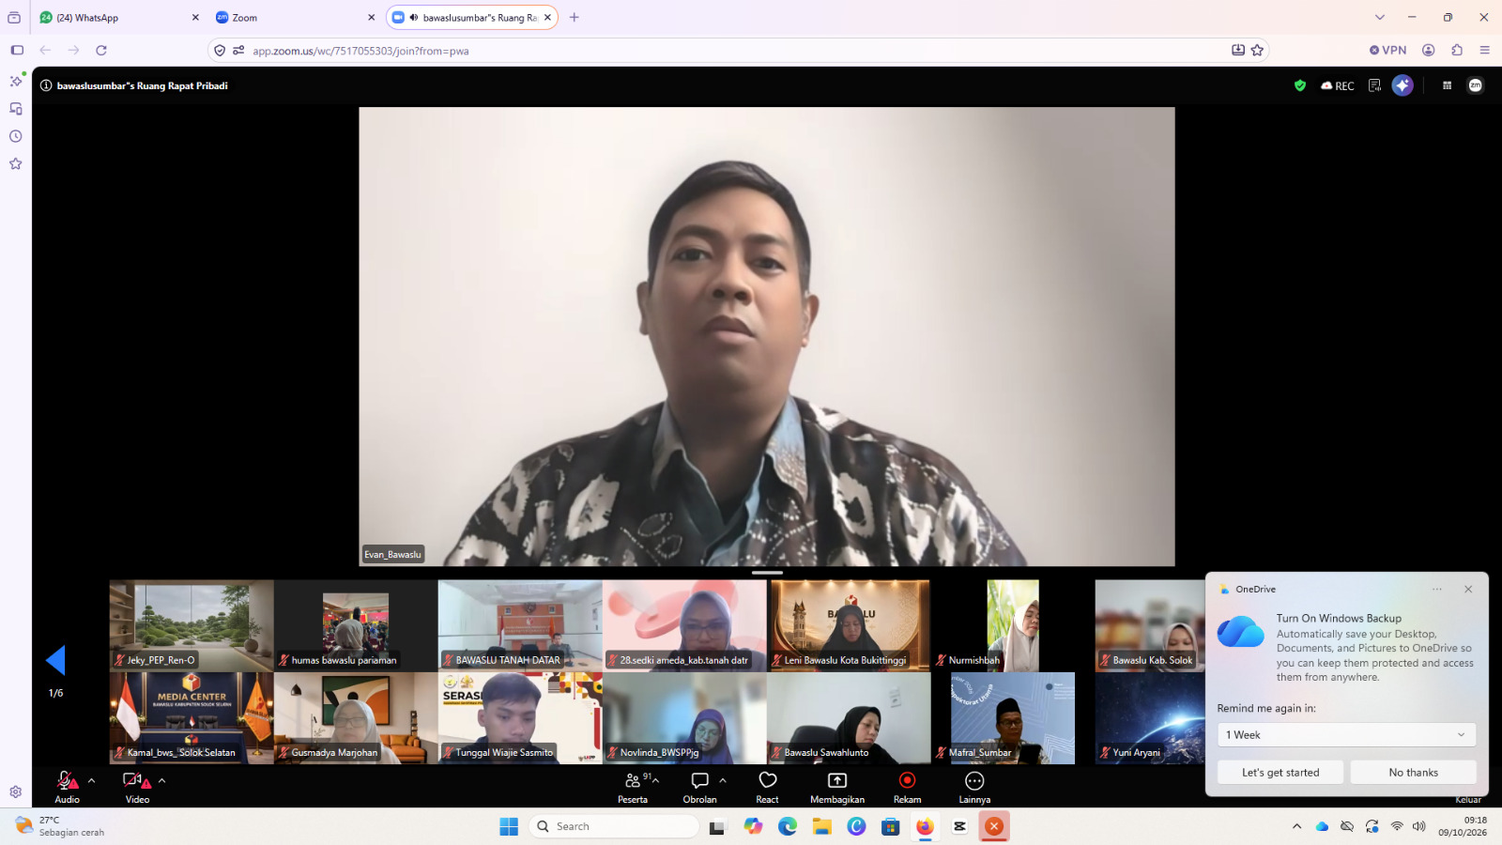Click Let's get started in OneDrive
1502x845 pixels.
tap(1280, 773)
